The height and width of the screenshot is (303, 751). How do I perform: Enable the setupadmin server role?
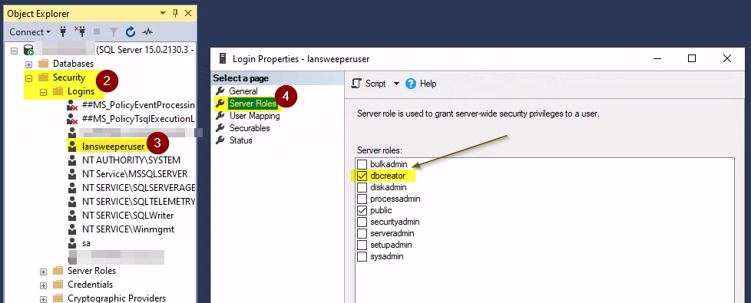pos(362,245)
